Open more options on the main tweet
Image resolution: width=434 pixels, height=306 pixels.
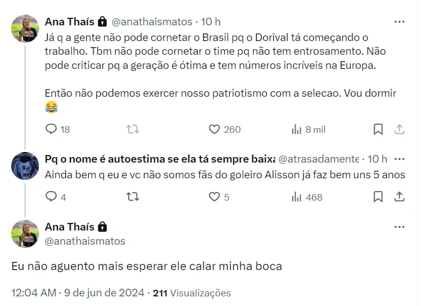click(400, 226)
